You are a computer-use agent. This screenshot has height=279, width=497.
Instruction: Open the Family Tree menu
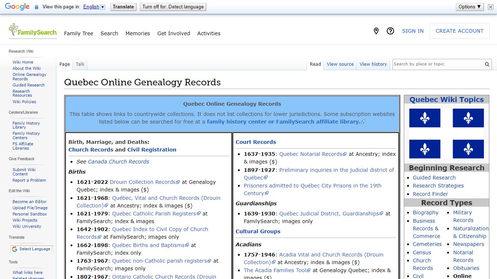79,33
